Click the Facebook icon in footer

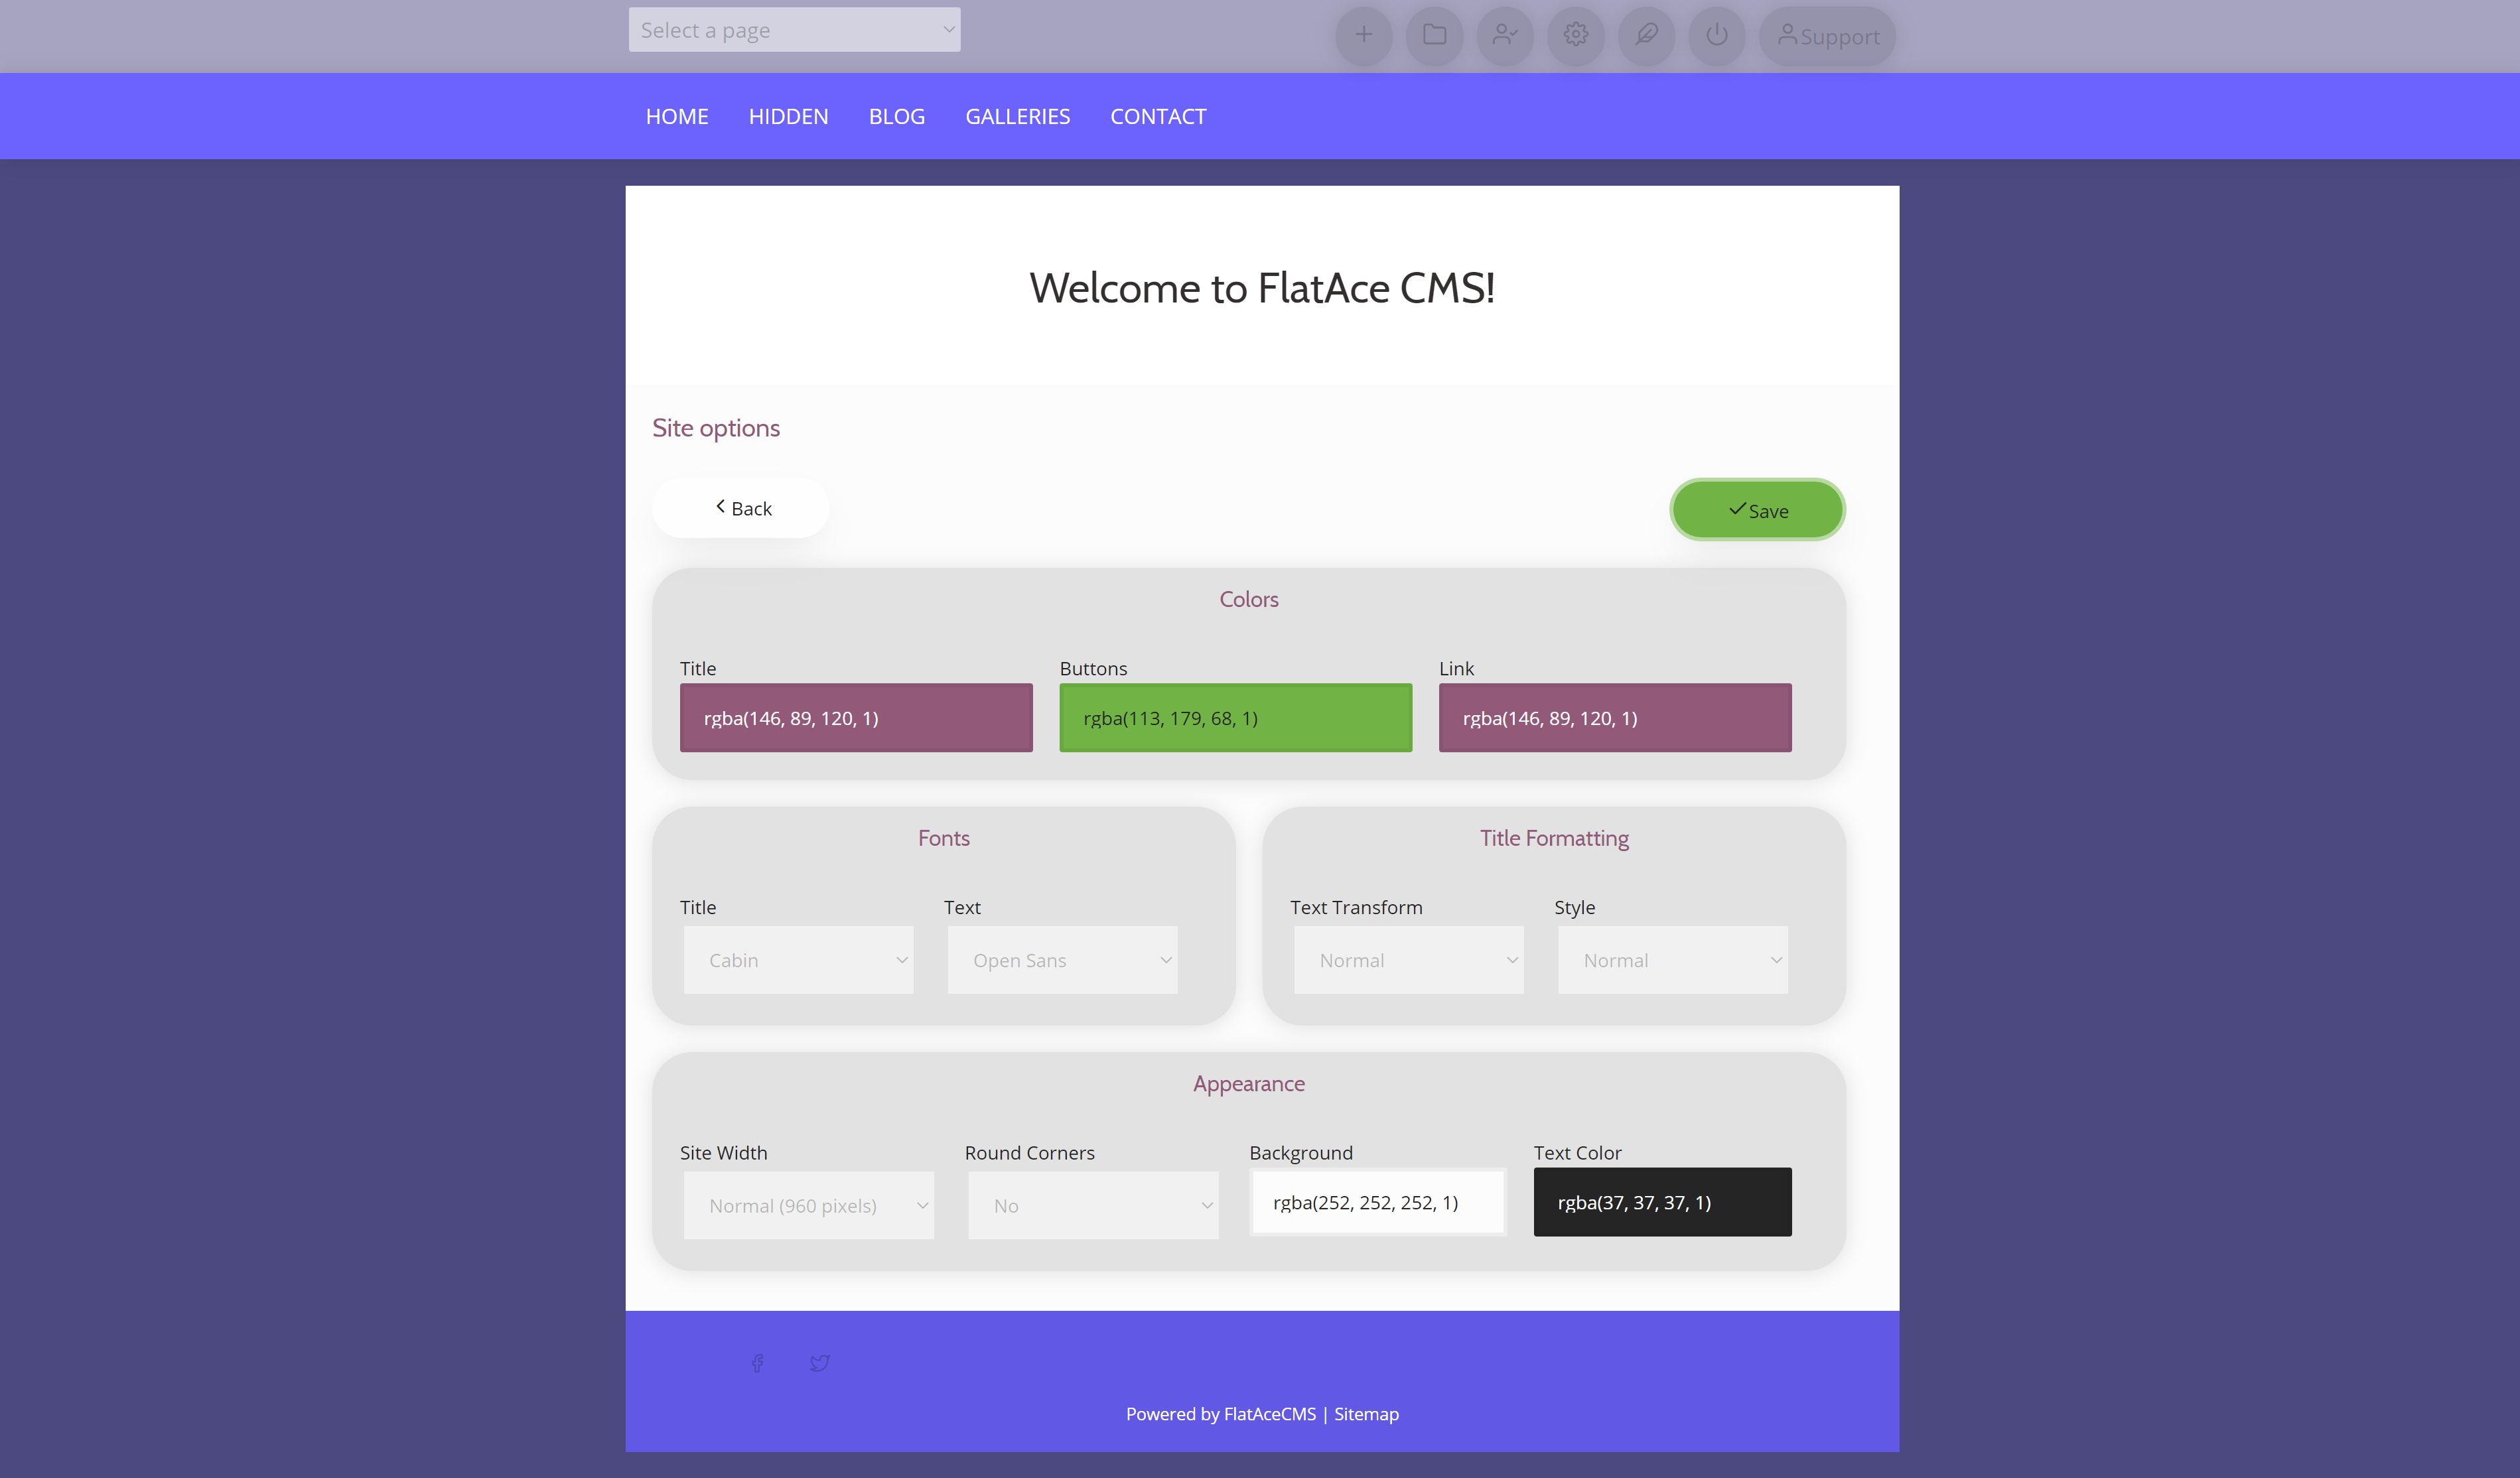point(758,1363)
